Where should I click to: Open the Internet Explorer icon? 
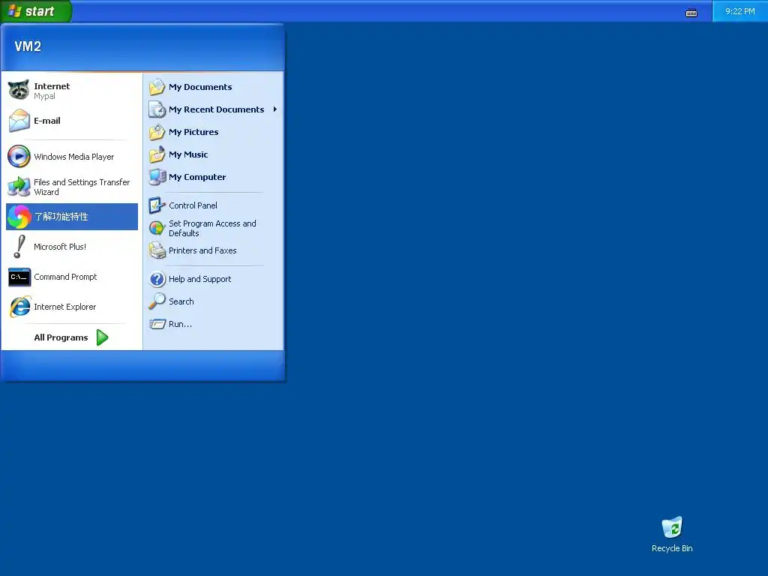coord(19,307)
